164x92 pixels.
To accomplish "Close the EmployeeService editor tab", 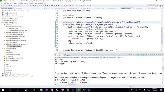I will [133, 8].
